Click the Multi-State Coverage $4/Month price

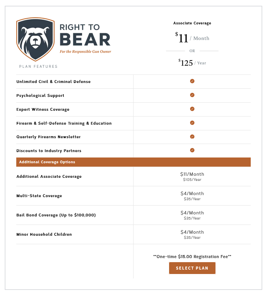(x=192, y=194)
